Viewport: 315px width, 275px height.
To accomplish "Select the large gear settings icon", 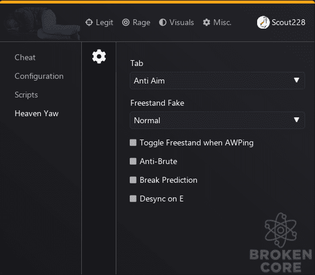I will (x=99, y=57).
